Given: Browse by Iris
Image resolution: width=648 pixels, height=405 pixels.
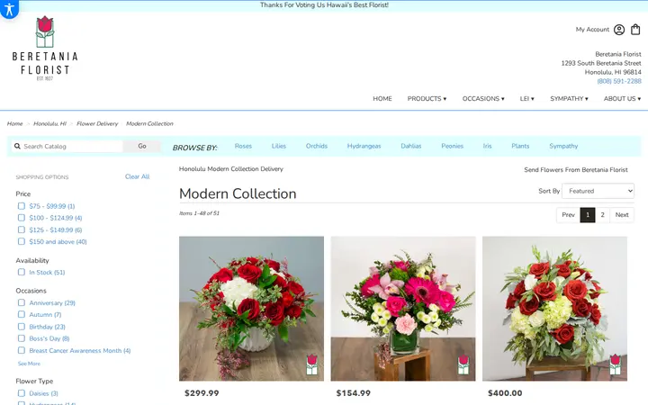Looking at the screenshot, I should pos(487,146).
